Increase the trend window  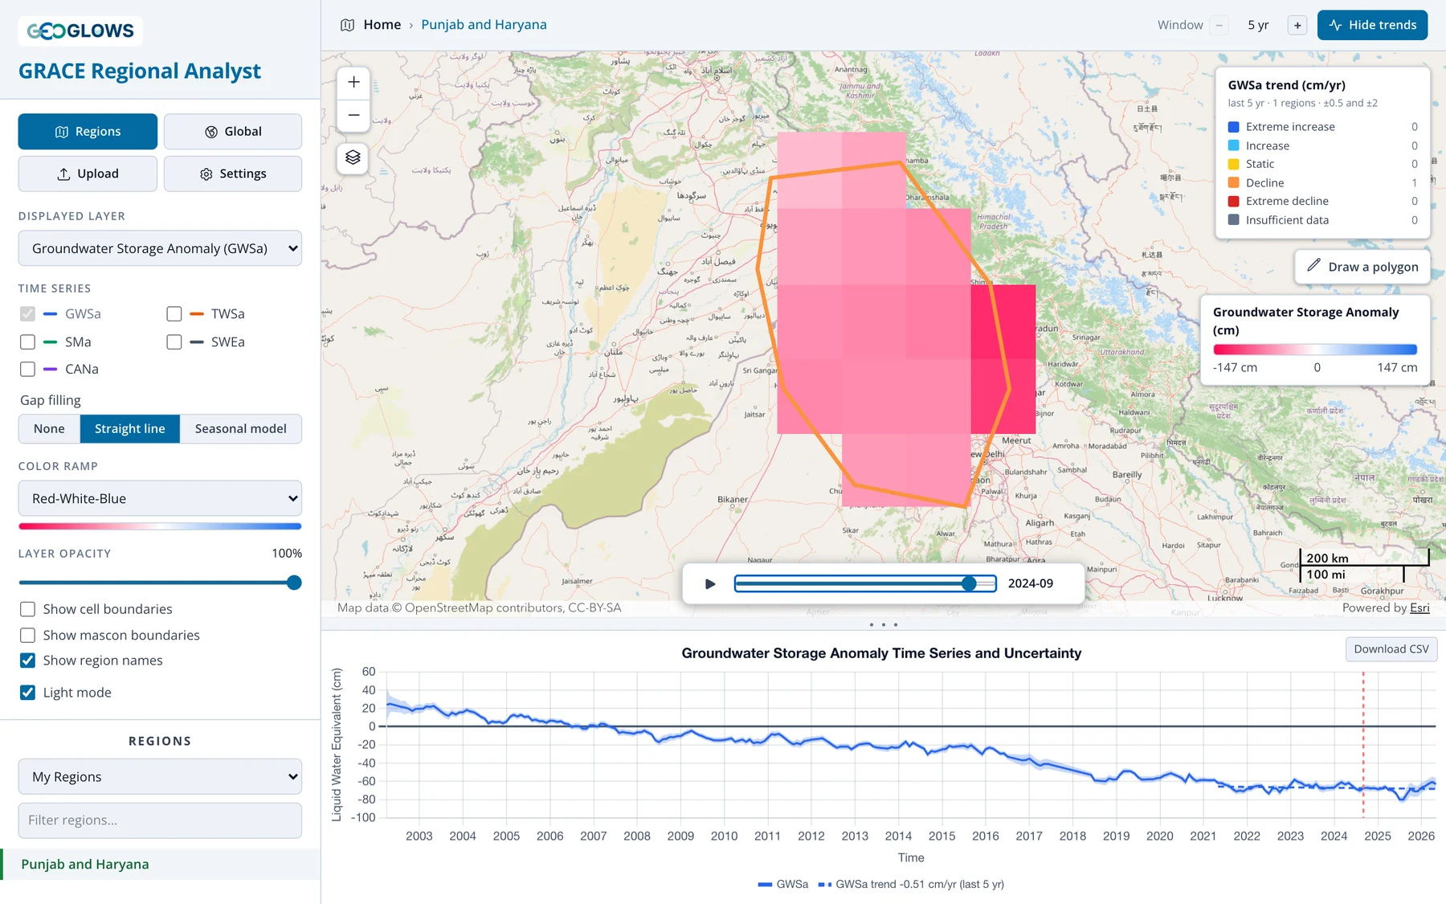click(x=1297, y=25)
